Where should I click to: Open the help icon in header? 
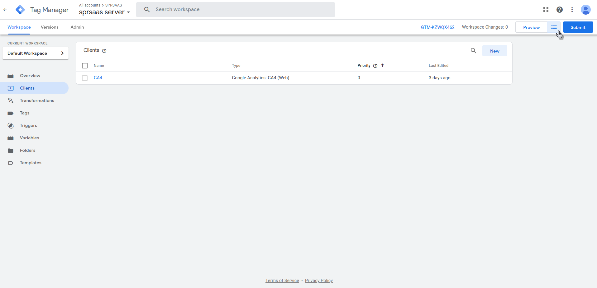(560, 10)
